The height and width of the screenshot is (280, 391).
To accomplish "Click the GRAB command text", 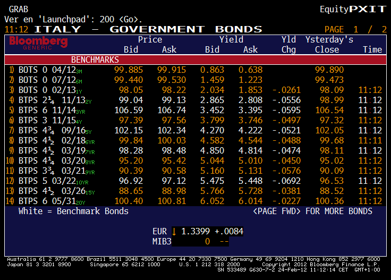I will point(19,9).
